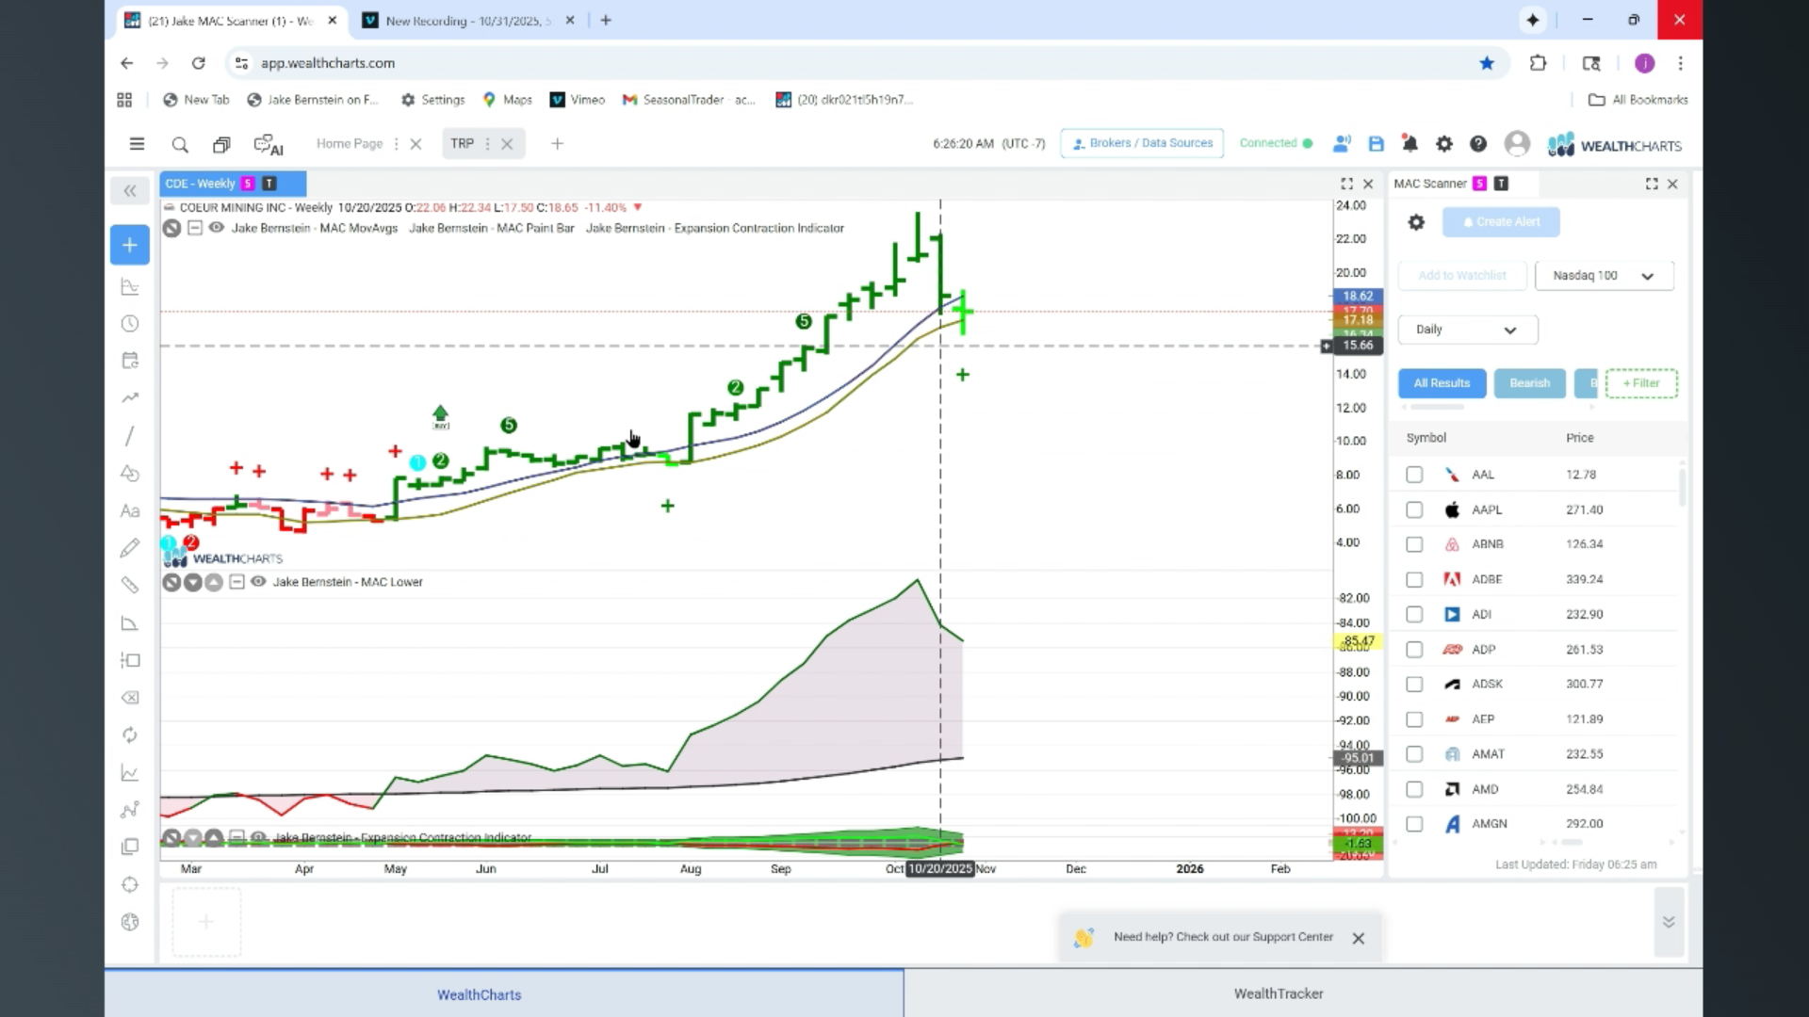Click the search magnifier icon
This screenshot has width=1809, height=1017.
tap(180, 144)
